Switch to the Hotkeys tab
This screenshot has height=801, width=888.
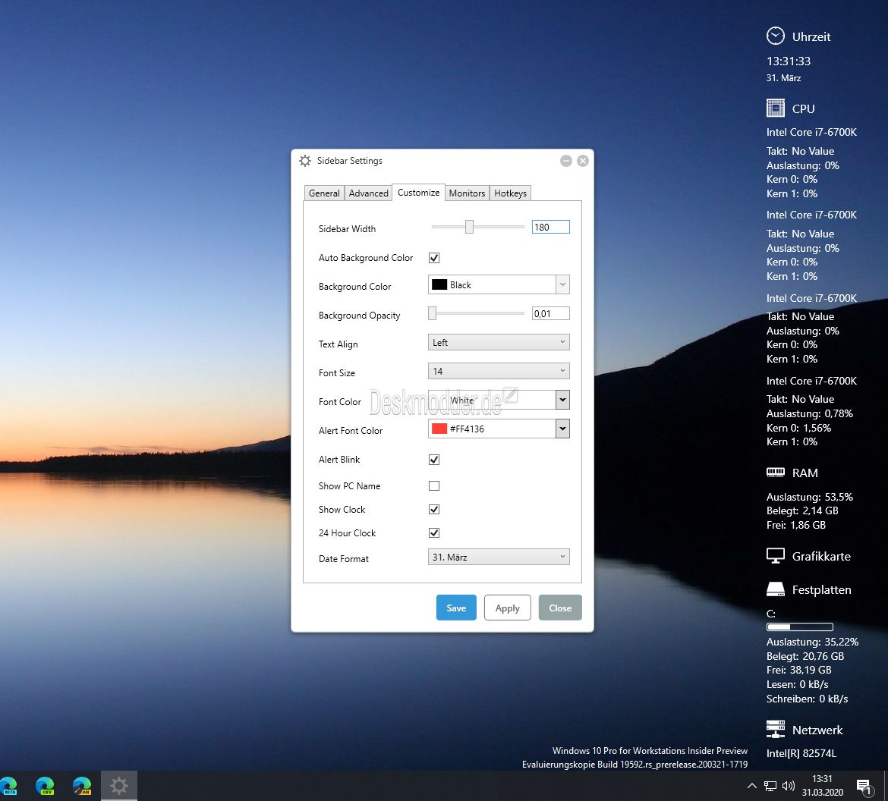coord(510,193)
